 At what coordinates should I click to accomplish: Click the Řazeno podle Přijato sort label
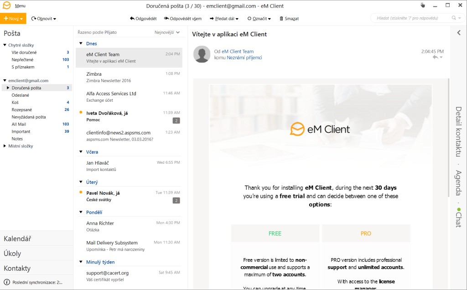pyautogui.click(x=97, y=32)
